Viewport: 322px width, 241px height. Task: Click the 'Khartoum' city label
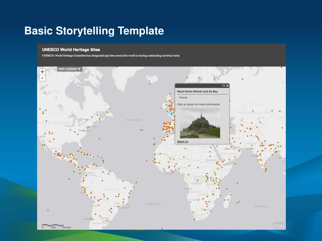211,160
